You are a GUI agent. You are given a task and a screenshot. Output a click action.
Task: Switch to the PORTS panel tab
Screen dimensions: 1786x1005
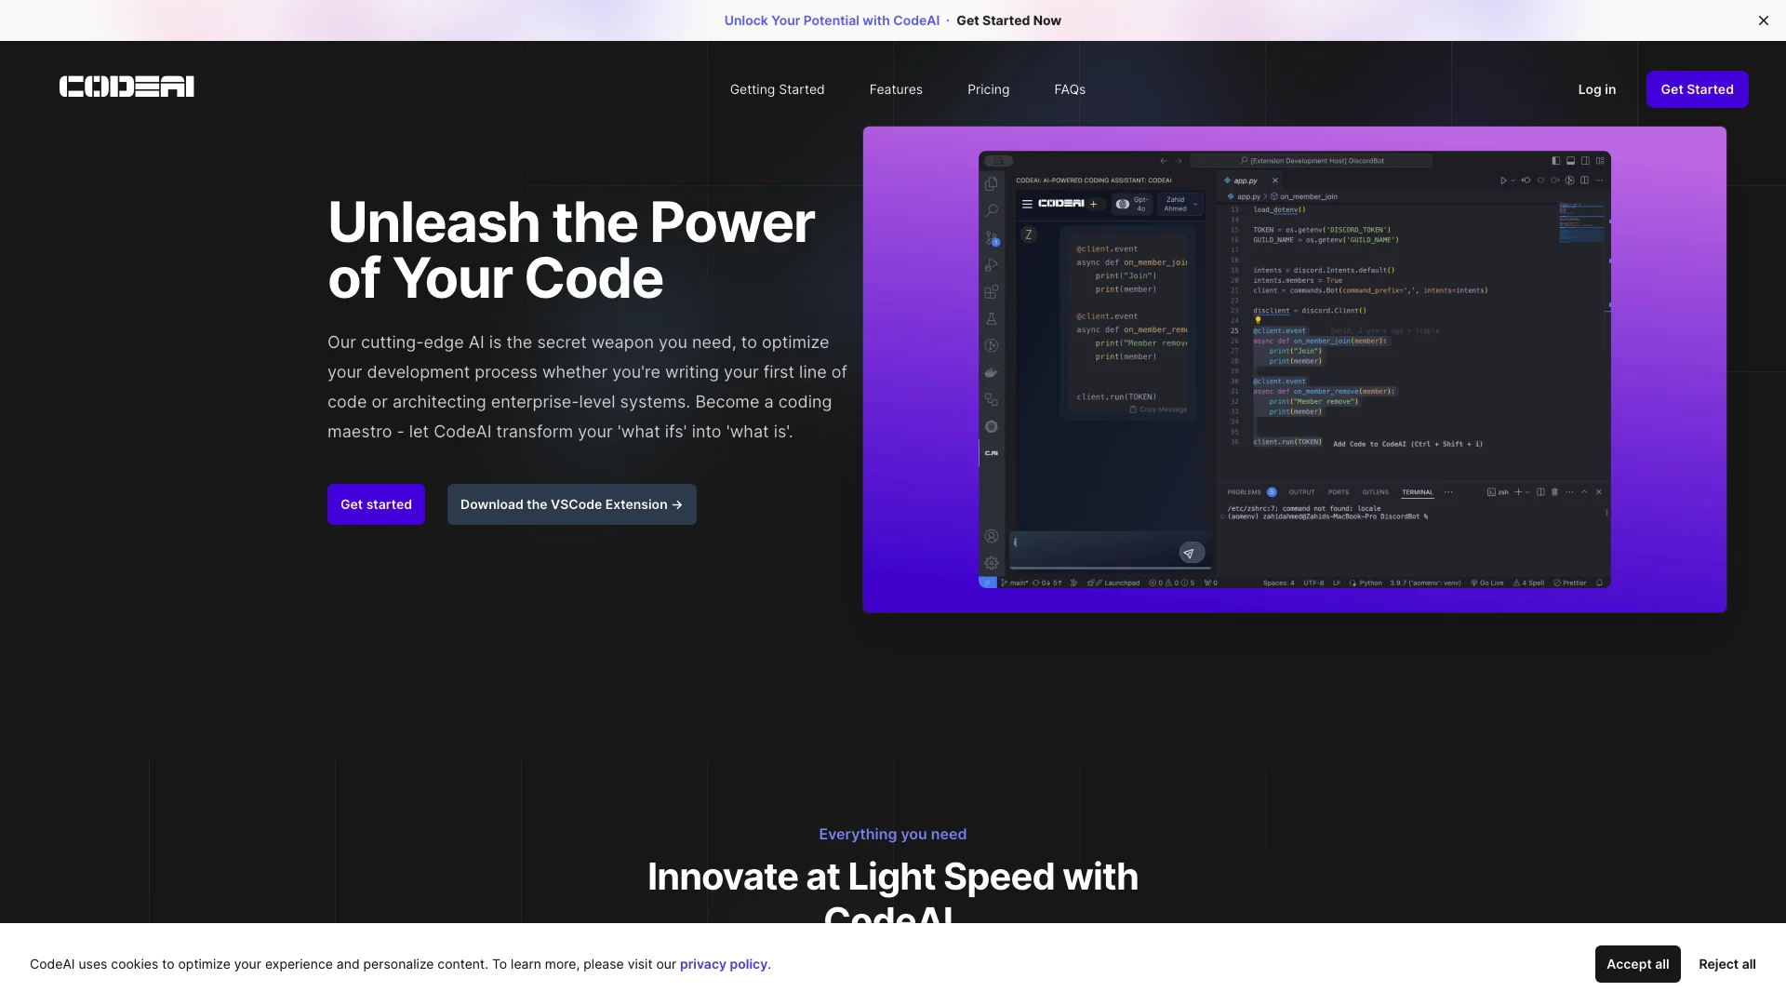[x=1339, y=492]
